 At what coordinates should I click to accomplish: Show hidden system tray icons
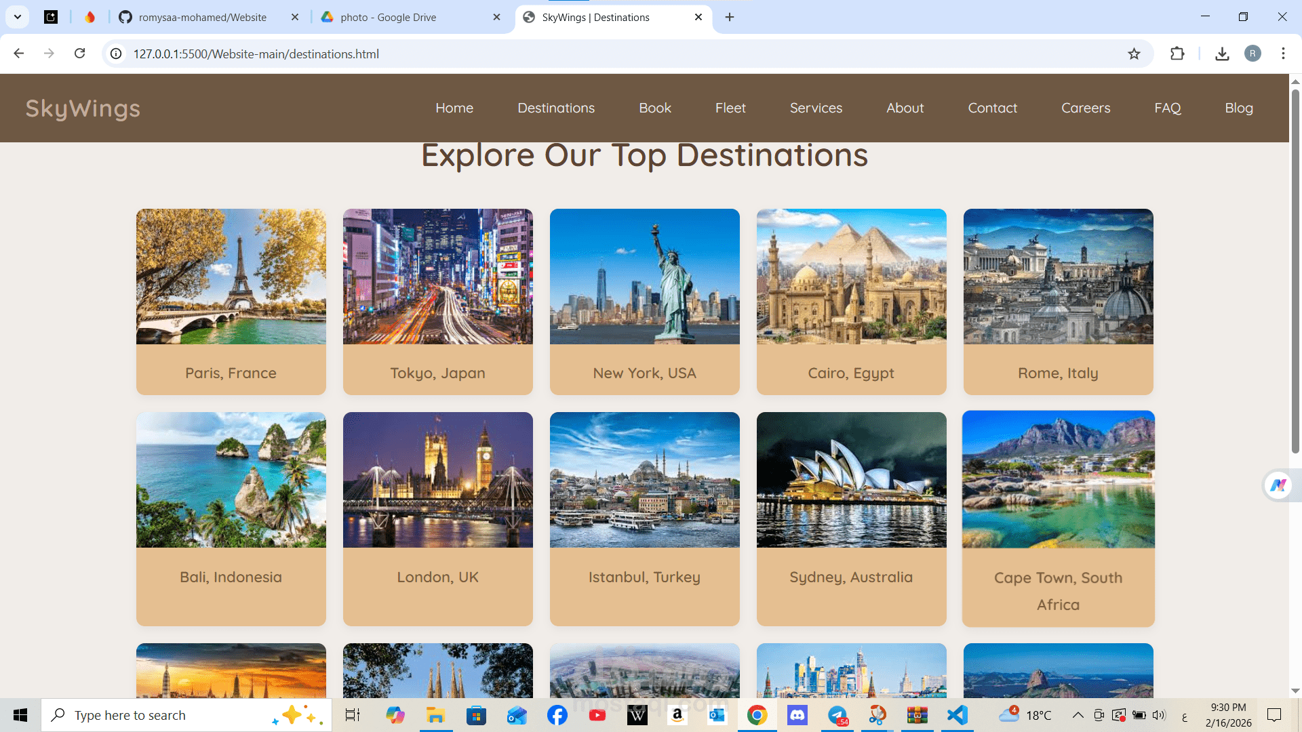tap(1078, 715)
